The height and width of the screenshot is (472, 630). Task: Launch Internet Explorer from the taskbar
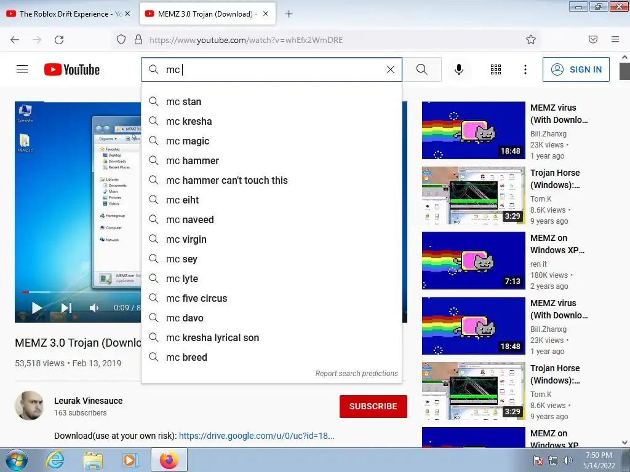click(55, 460)
